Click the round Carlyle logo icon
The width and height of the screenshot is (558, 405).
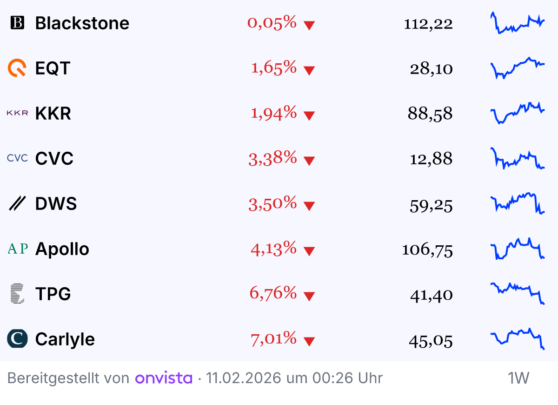click(x=17, y=339)
